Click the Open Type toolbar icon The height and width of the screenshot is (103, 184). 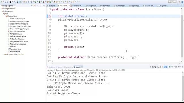click(x=54, y=2)
